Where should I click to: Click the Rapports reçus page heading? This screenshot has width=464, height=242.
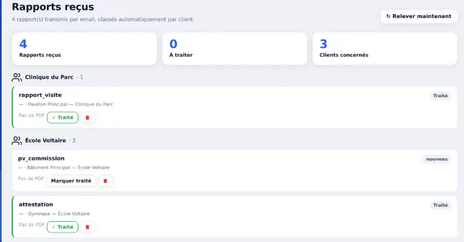coord(53,7)
